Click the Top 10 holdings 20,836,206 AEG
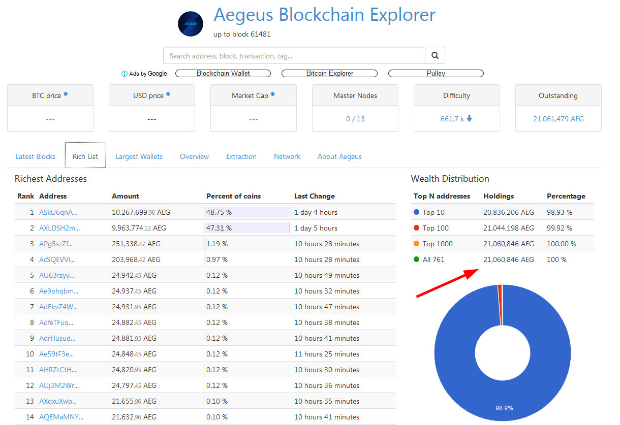The image size is (620, 425). (x=509, y=212)
